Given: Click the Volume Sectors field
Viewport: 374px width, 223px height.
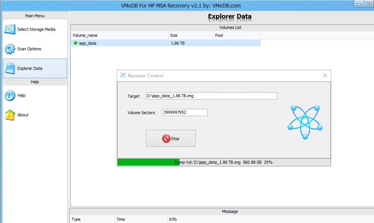Looking at the screenshot, I should point(185,112).
